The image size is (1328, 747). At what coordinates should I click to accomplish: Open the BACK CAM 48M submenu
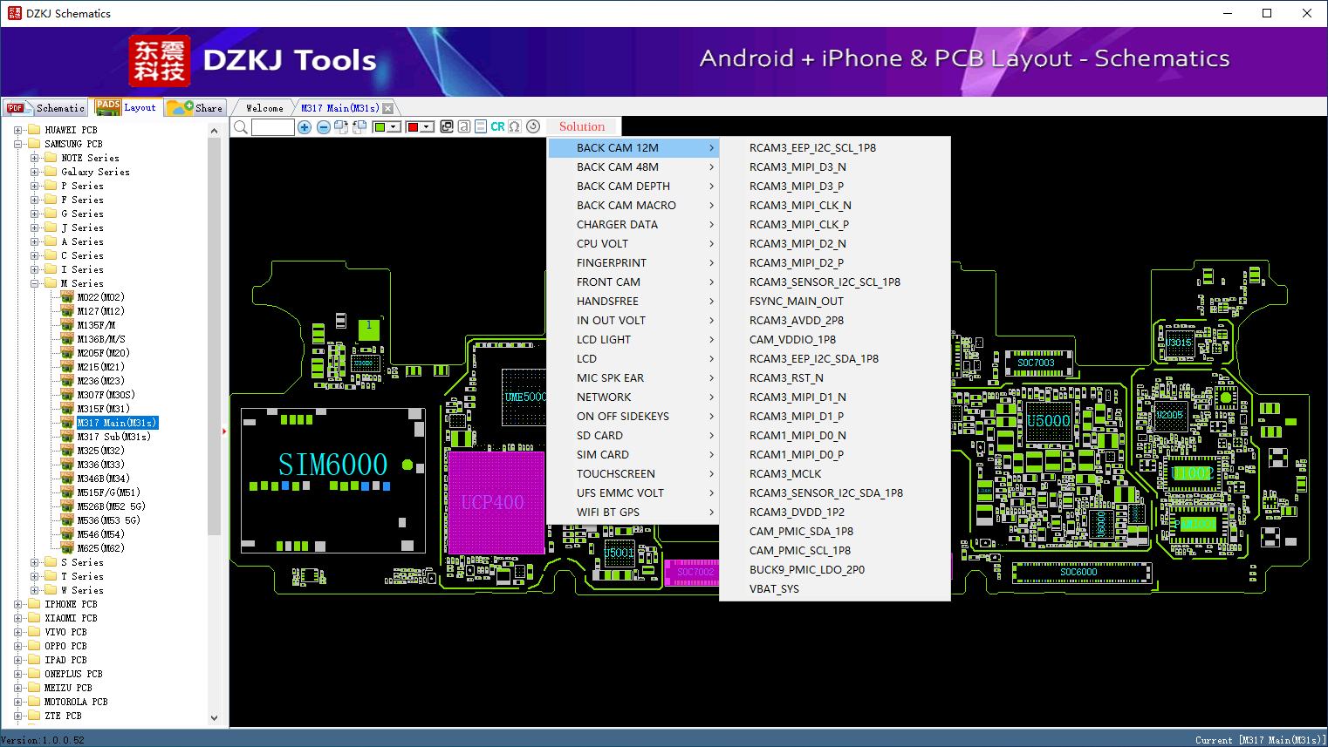pos(634,167)
